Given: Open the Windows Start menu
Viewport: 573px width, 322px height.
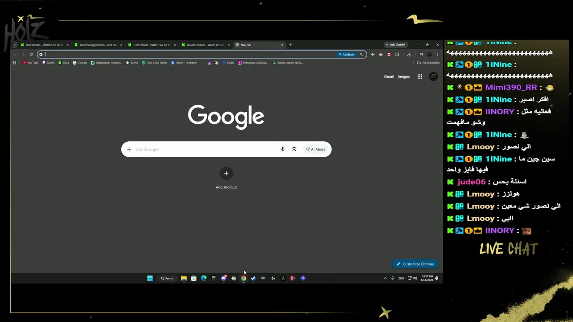Looking at the screenshot, I should 150,278.
